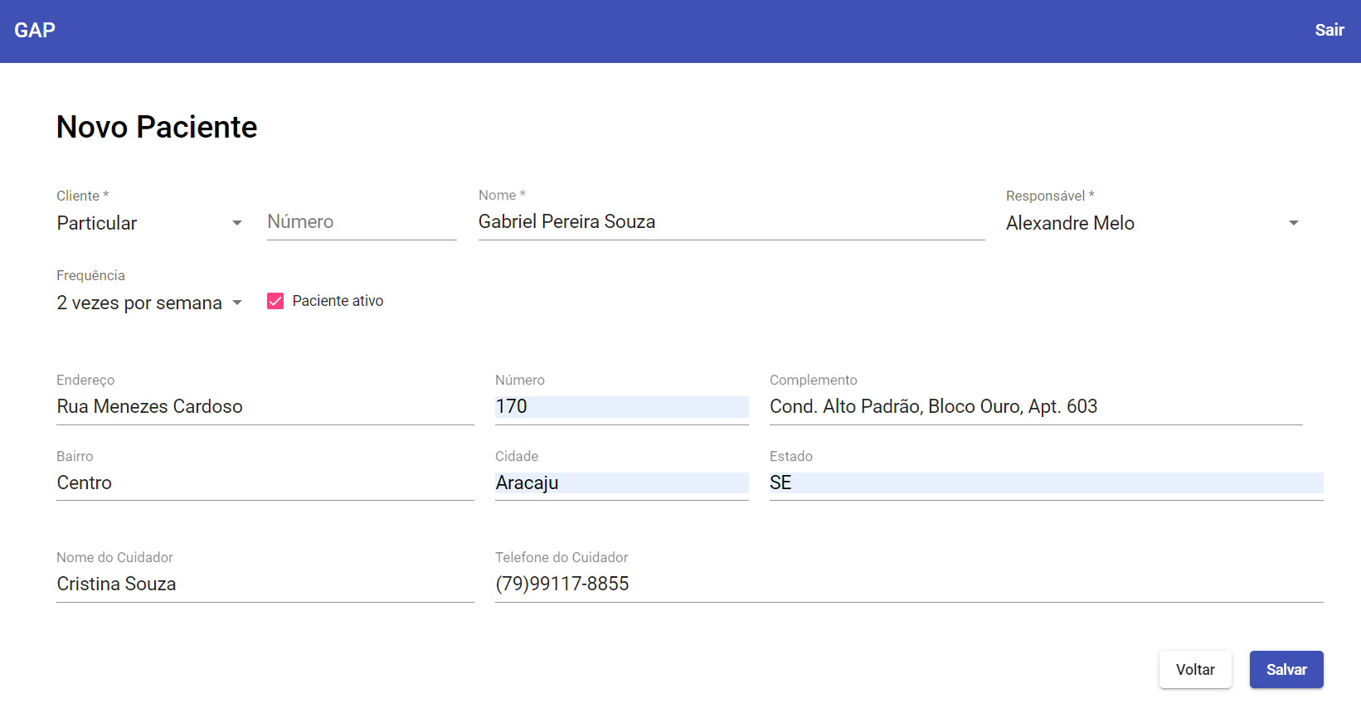Open the Cliente dropdown showing Particular
Screen dimensions: 1361x708
click(141, 223)
